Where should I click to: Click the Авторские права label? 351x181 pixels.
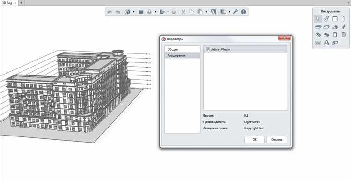point(215,128)
